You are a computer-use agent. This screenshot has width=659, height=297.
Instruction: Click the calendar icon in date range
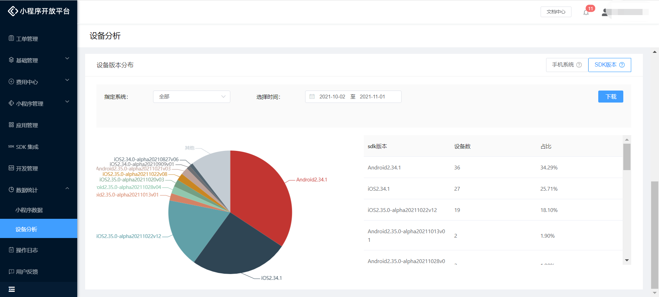click(312, 97)
